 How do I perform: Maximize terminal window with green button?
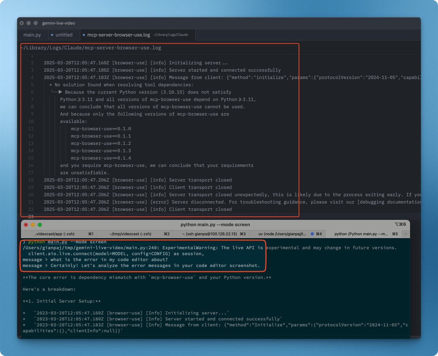click(x=40, y=225)
